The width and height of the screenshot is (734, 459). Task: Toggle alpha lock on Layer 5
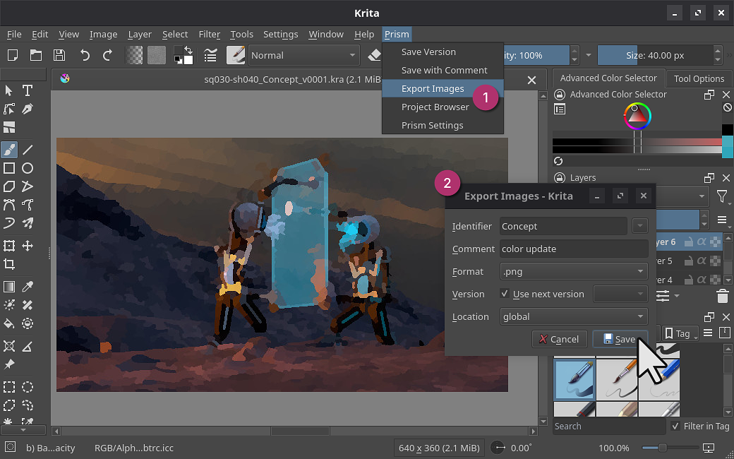(x=702, y=261)
